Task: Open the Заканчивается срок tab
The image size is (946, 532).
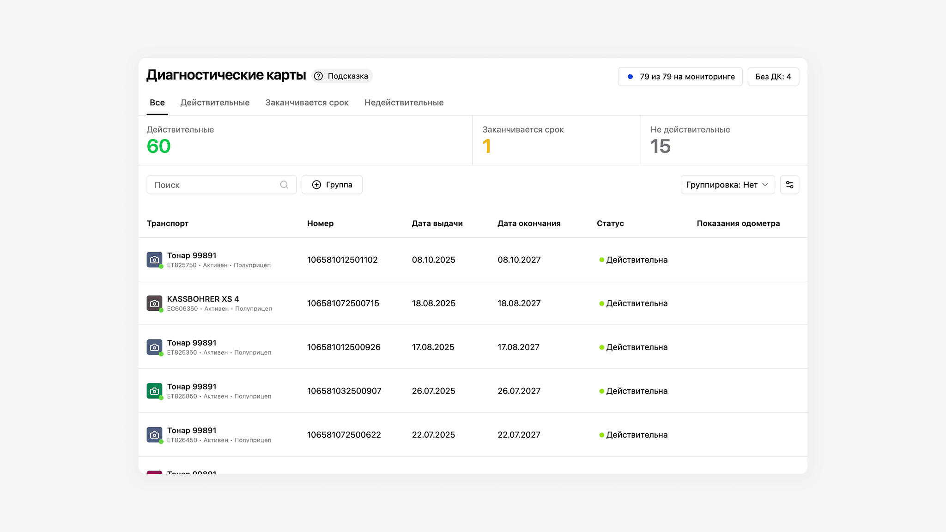Action: coord(307,103)
